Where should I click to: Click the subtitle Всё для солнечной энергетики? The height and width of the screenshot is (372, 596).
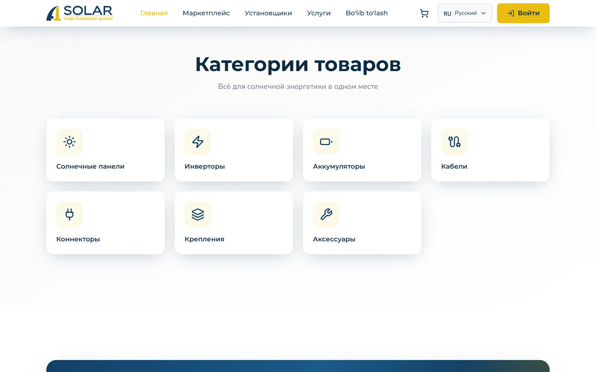coord(298,86)
